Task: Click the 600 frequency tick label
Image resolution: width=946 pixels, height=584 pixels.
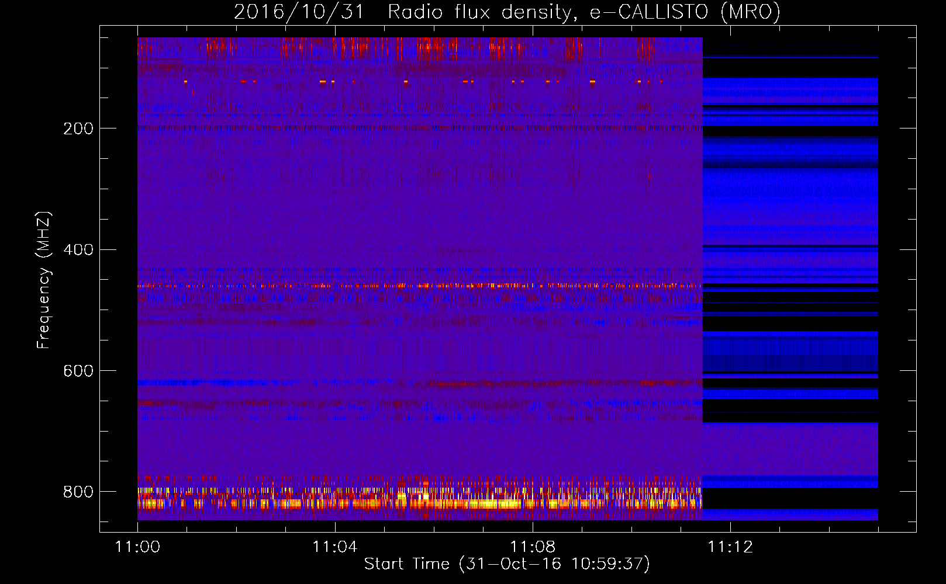Action: [78, 371]
